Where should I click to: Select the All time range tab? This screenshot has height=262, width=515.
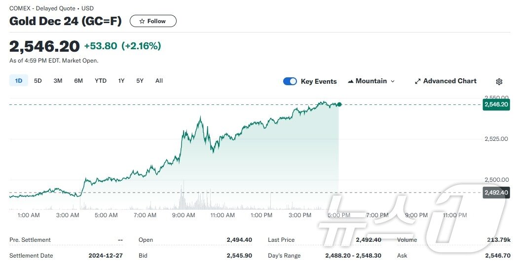pyautogui.click(x=159, y=81)
